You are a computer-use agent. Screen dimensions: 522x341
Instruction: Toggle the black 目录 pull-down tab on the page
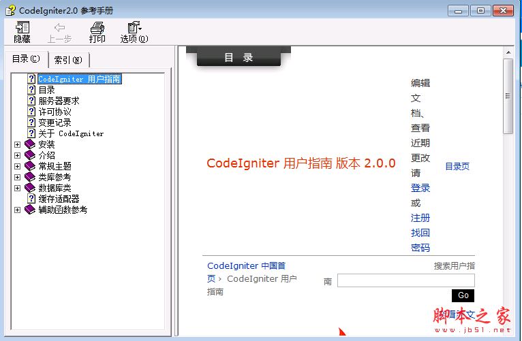(x=239, y=57)
